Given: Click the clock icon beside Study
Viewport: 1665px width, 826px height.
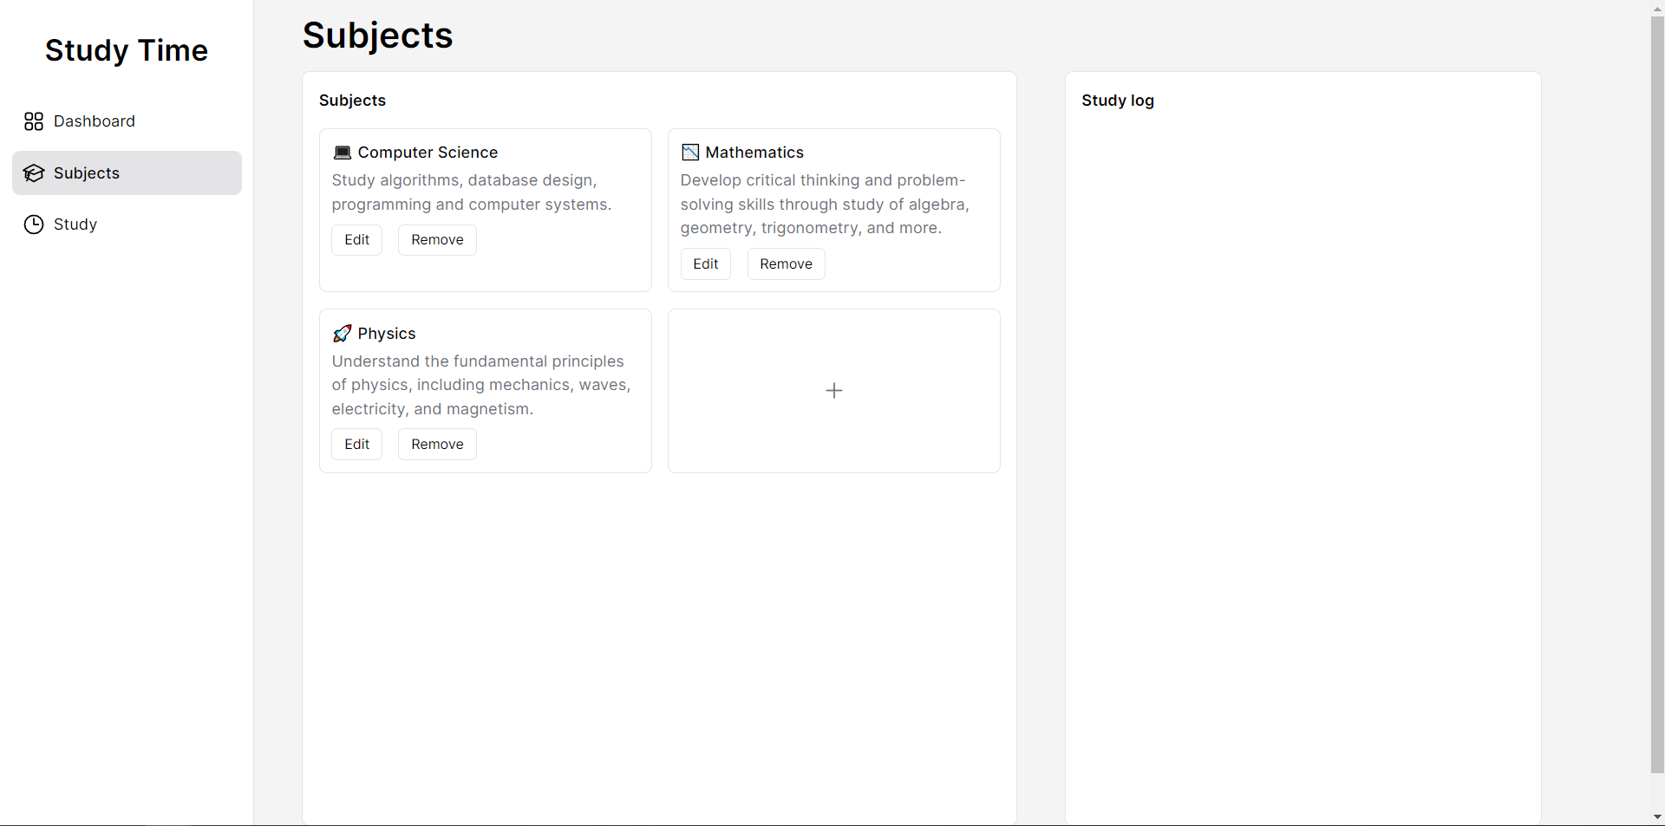Looking at the screenshot, I should tap(34, 224).
